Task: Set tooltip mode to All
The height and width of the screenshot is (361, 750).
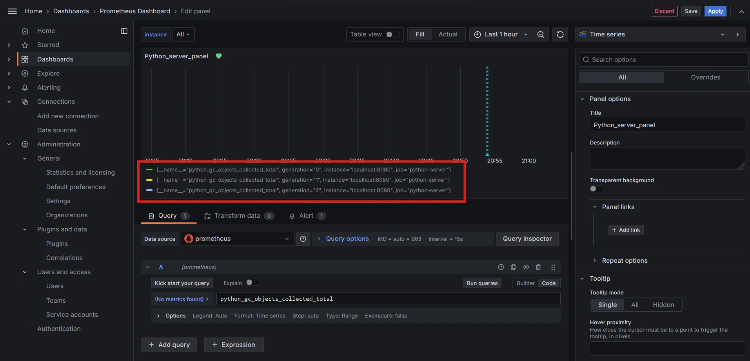Action: click(x=635, y=305)
